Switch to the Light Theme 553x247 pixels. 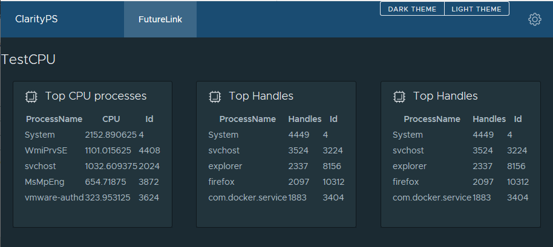click(x=477, y=9)
